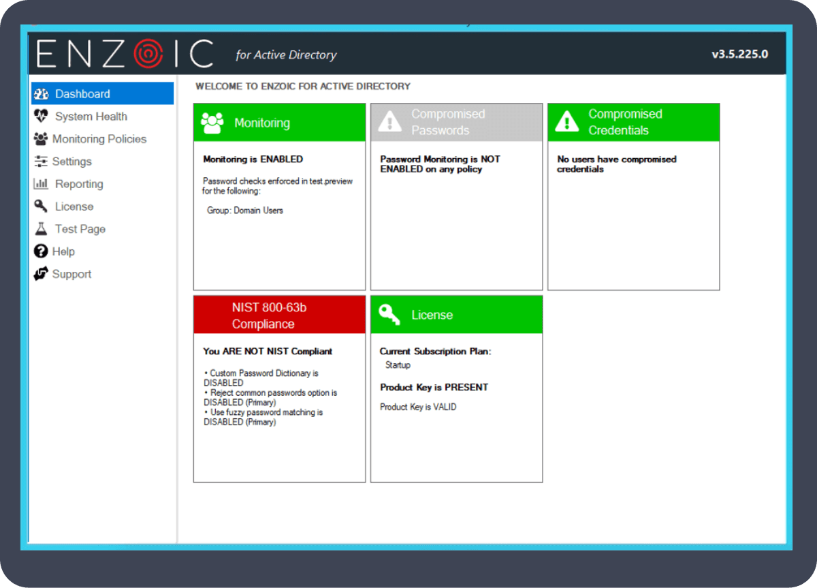Click the Enzoic logo in header

pyautogui.click(x=125, y=54)
